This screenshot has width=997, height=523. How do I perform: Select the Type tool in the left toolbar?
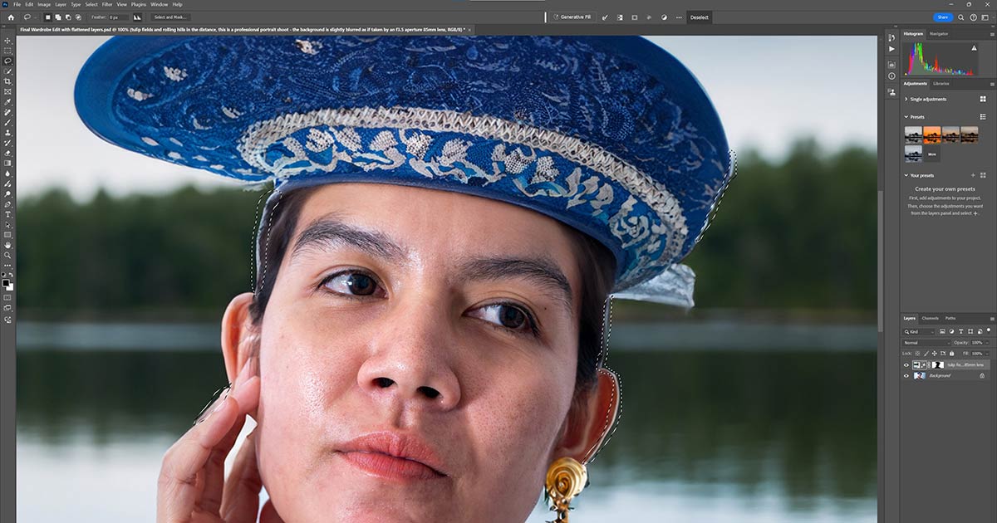coord(7,214)
